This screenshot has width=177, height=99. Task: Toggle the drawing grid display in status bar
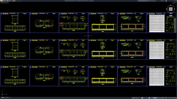click(x=136, y=98)
